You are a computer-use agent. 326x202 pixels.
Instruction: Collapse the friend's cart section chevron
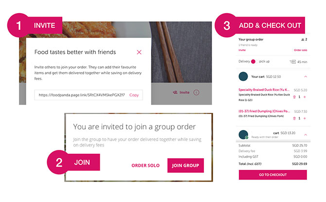point(305,134)
